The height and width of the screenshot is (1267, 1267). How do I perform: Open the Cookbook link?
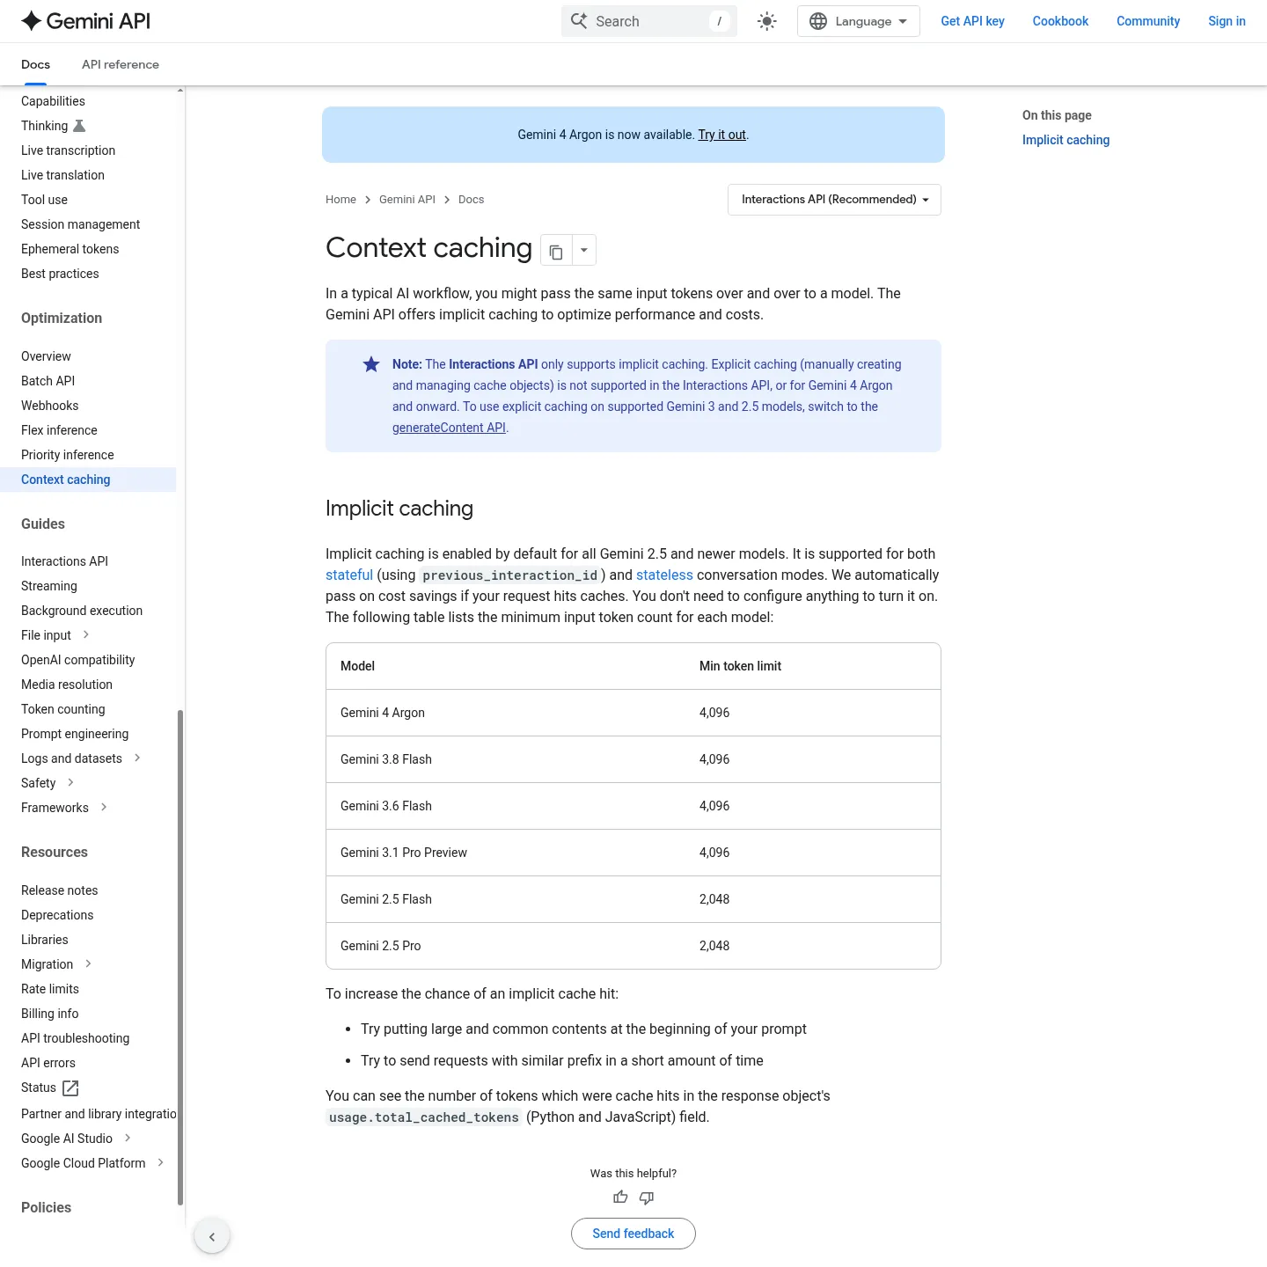1060,21
